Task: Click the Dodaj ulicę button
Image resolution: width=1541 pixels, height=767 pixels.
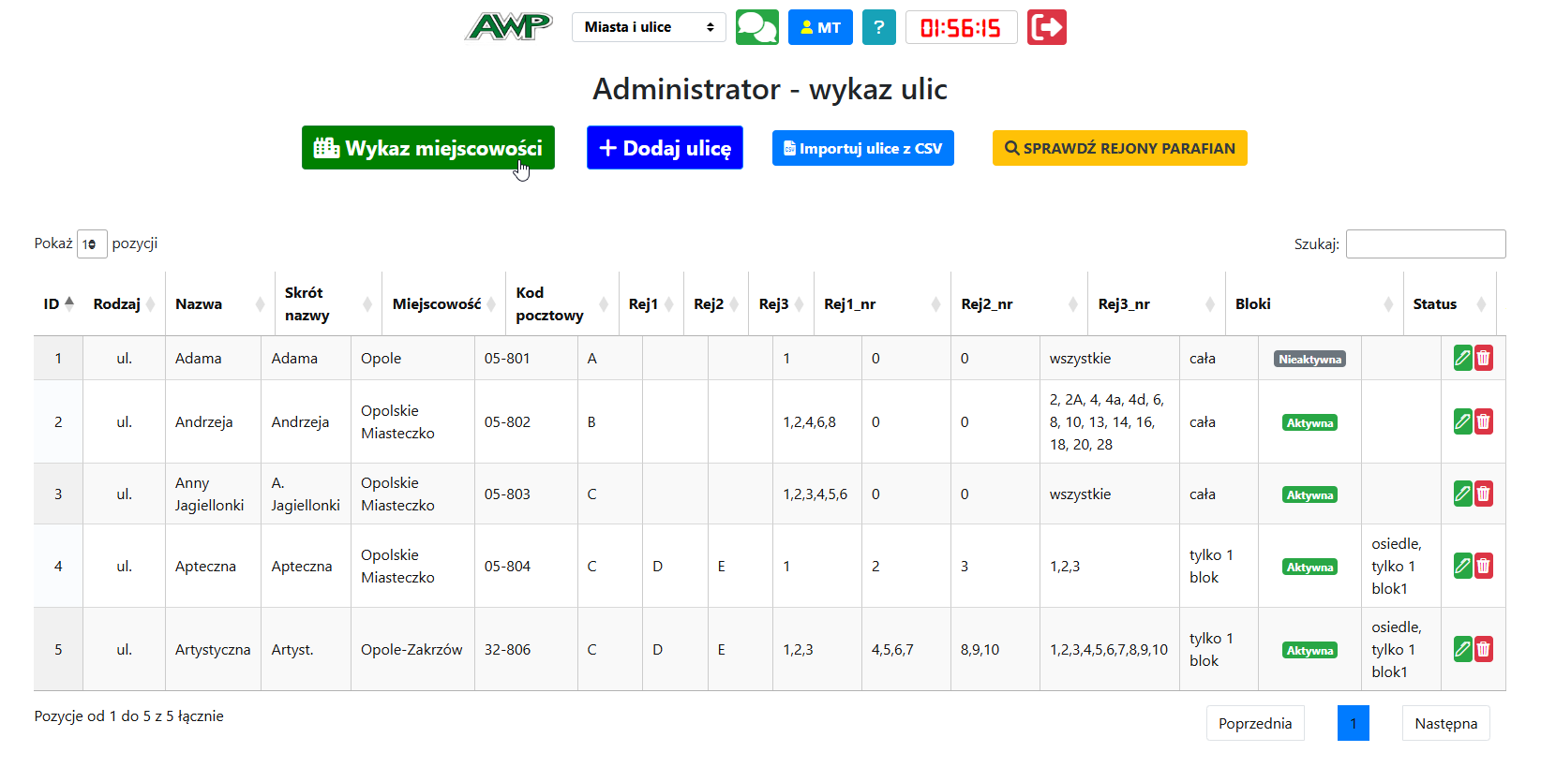Action: point(665,148)
